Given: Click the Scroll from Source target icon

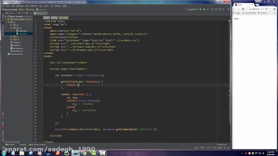Looking at the screenshot, I should coord(19,13).
